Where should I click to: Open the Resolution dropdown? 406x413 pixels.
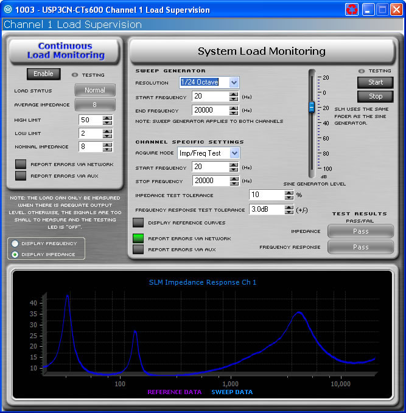click(x=234, y=83)
